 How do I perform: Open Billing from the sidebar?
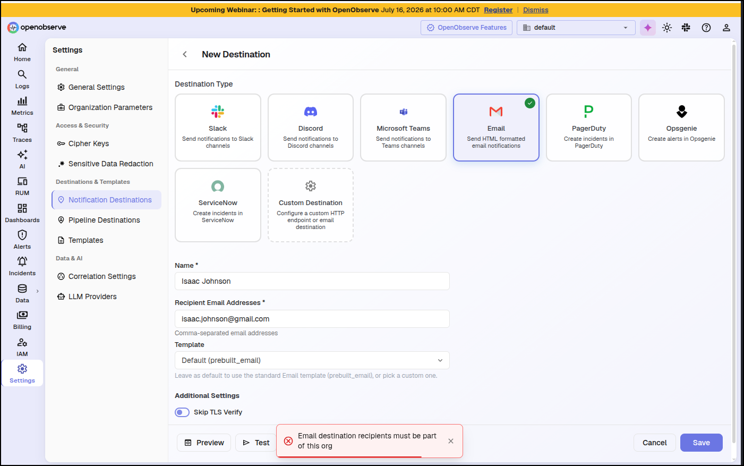[x=22, y=320]
